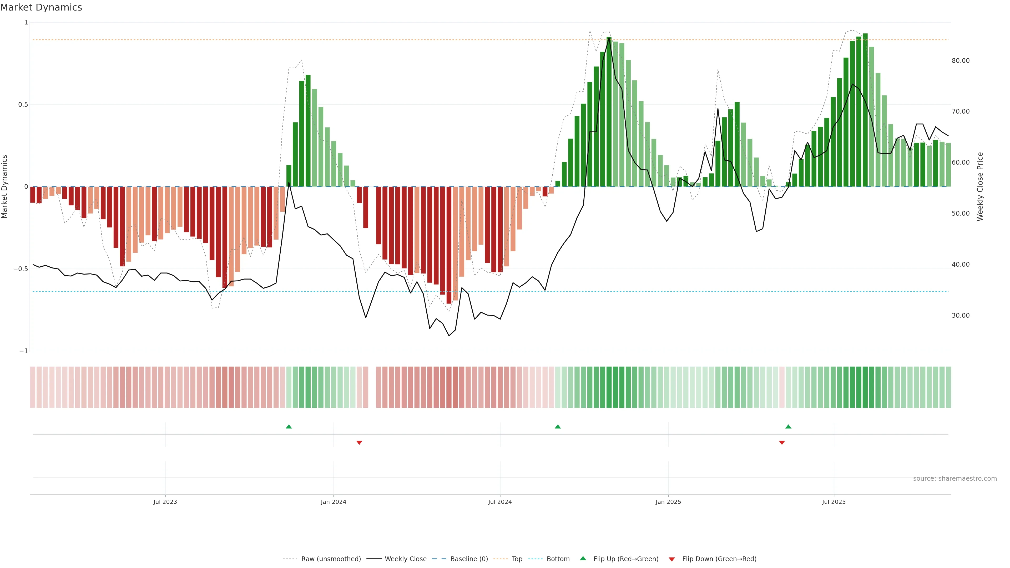1010x568 pixels.
Task: Click the red flip-down triangle near May 2025
Action: pos(782,443)
